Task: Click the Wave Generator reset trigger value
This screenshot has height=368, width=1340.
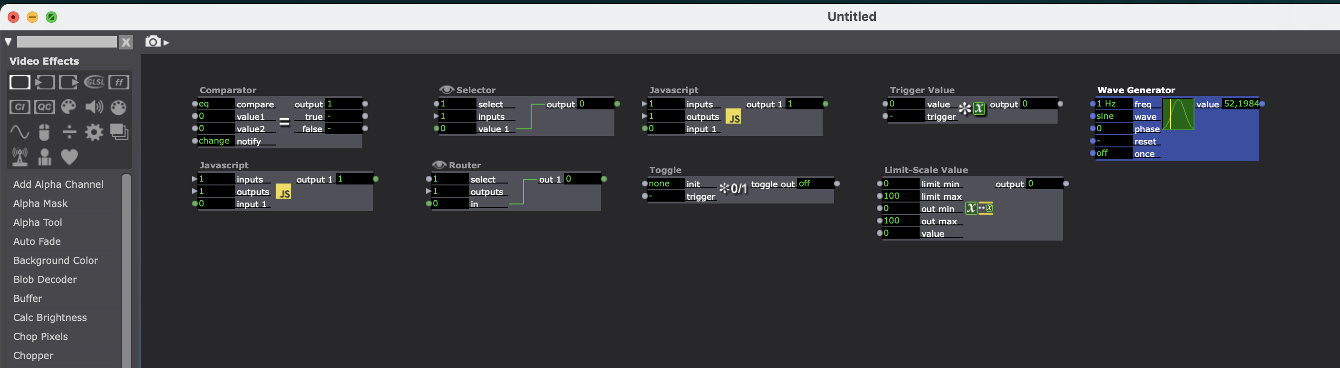Action: 1114,141
